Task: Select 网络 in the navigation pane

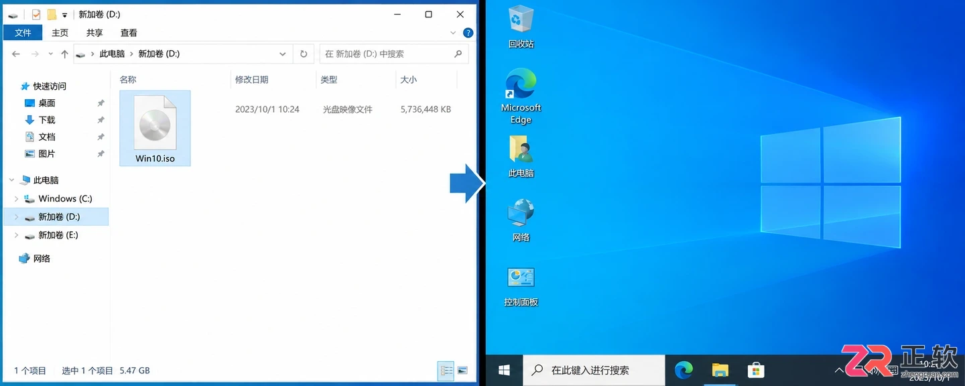Action: (42, 258)
